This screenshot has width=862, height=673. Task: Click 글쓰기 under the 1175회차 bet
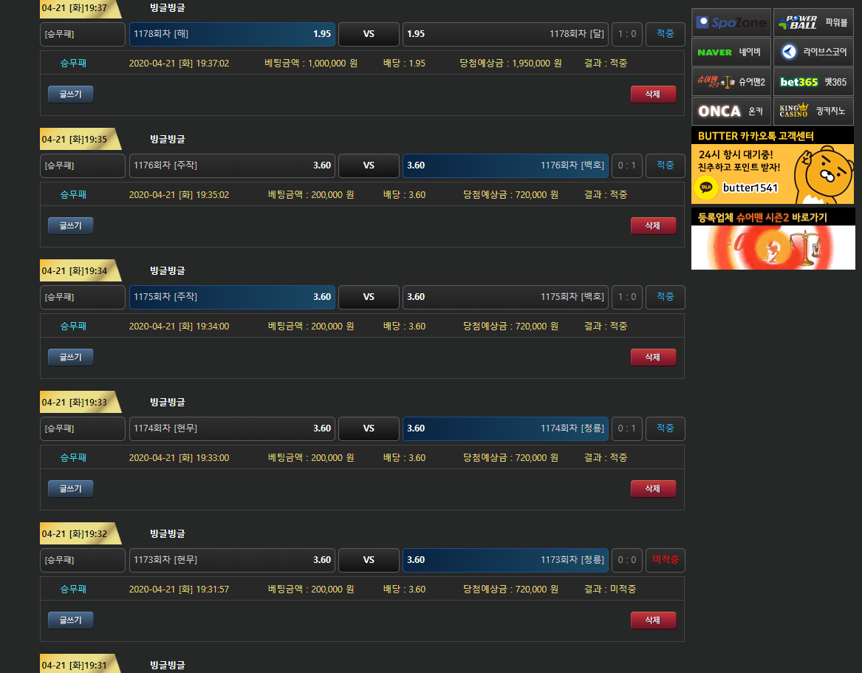click(71, 357)
